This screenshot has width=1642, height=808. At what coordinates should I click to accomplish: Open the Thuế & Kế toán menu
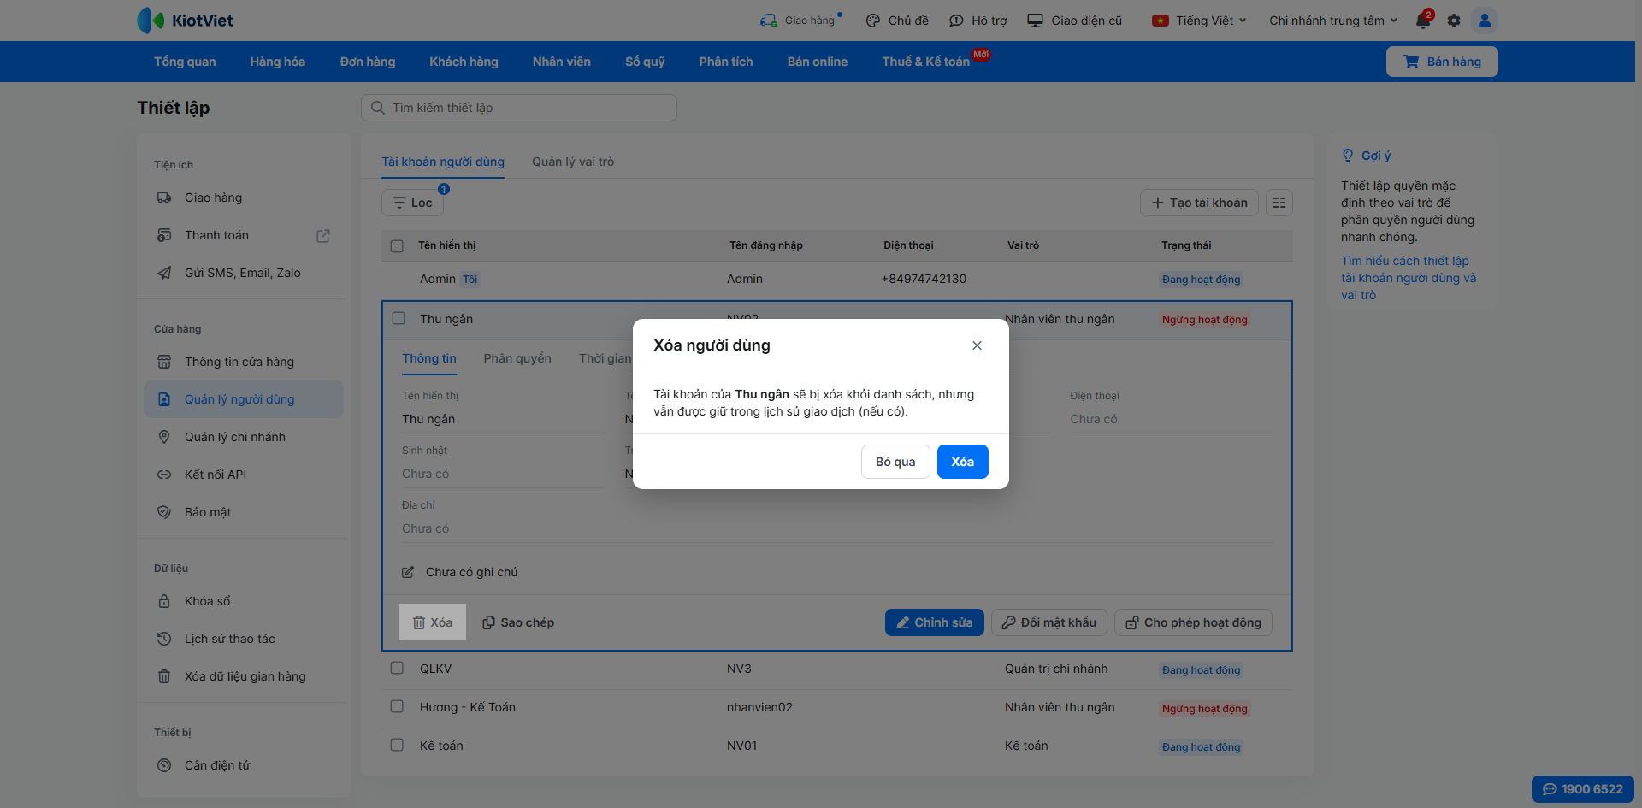pos(926,62)
